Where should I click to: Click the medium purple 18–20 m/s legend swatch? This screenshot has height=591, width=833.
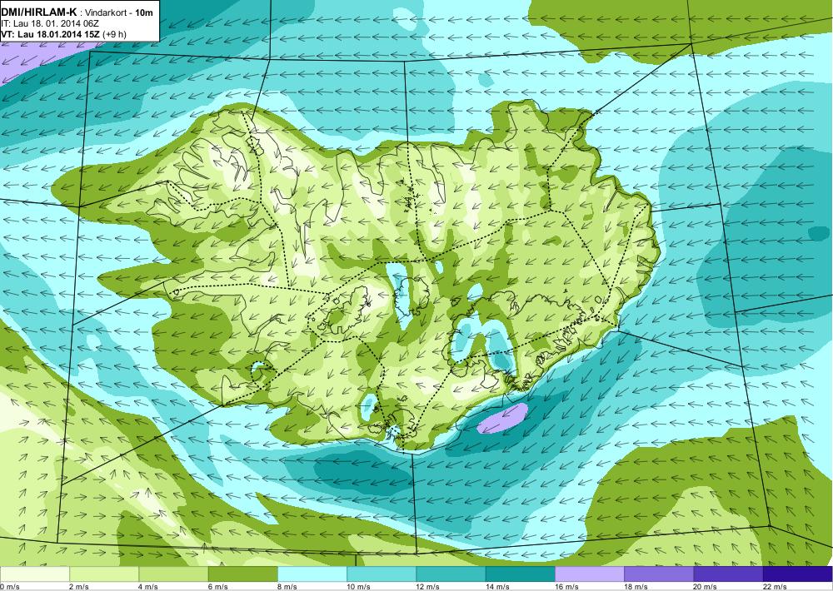point(659,574)
